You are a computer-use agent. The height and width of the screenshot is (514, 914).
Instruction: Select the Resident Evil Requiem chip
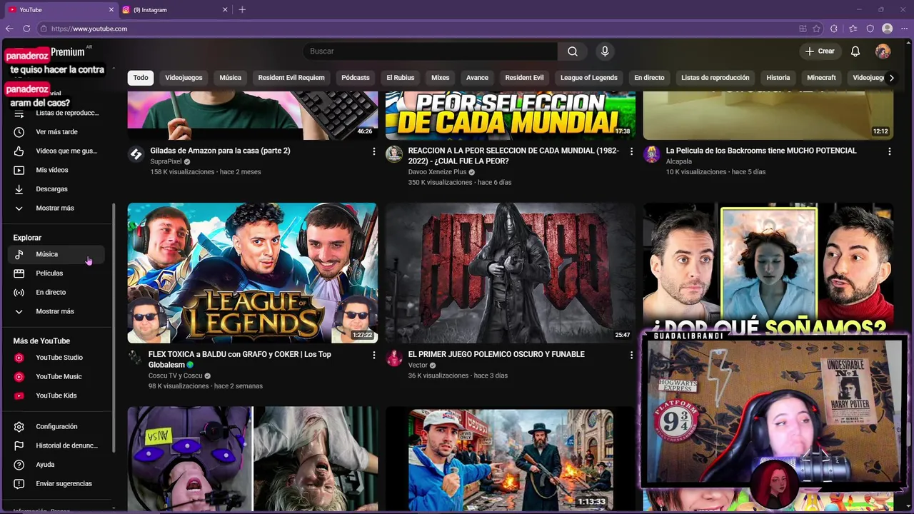[291, 78]
